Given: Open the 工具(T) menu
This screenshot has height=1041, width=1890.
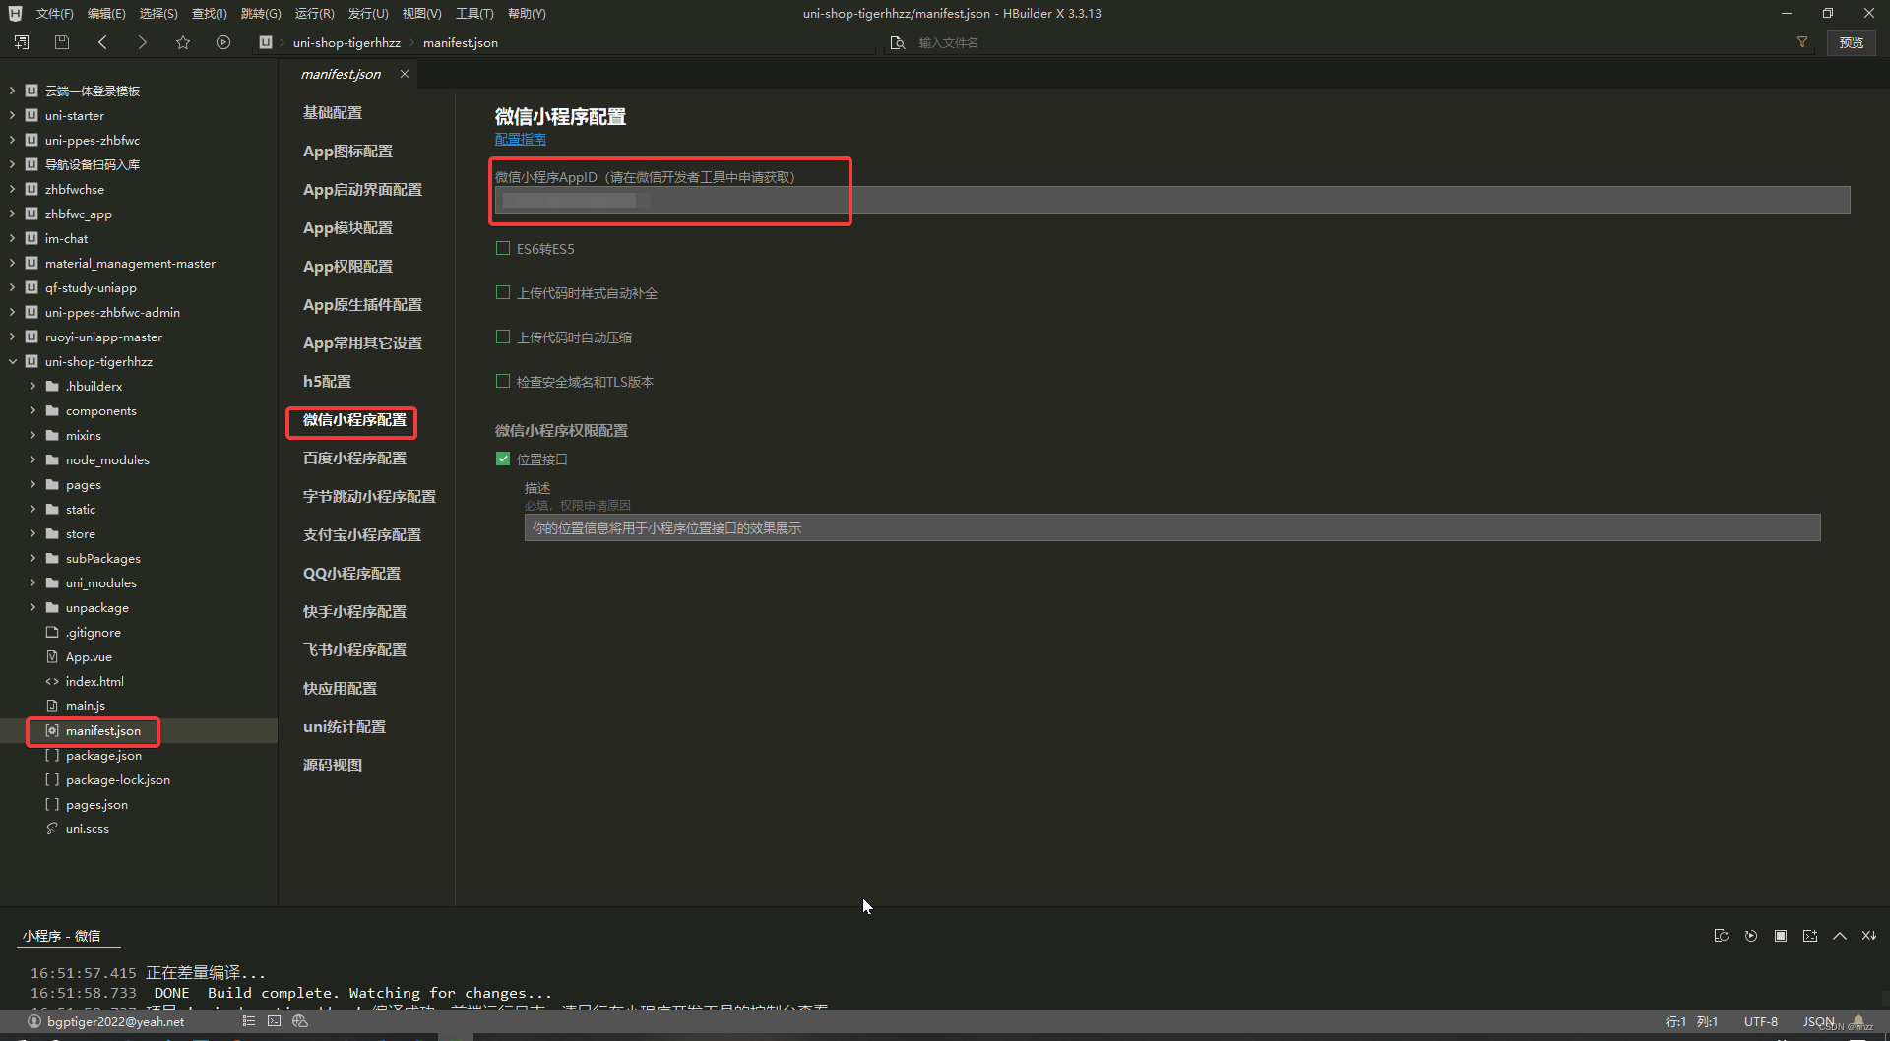Looking at the screenshot, I should click(474, 13).
